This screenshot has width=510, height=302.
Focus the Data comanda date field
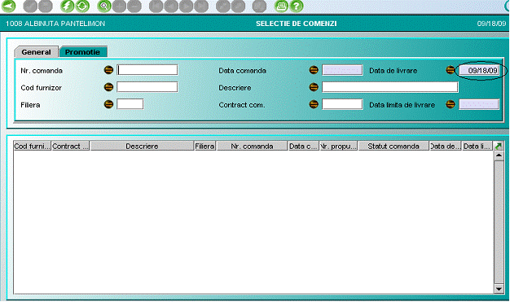[342, 70]
